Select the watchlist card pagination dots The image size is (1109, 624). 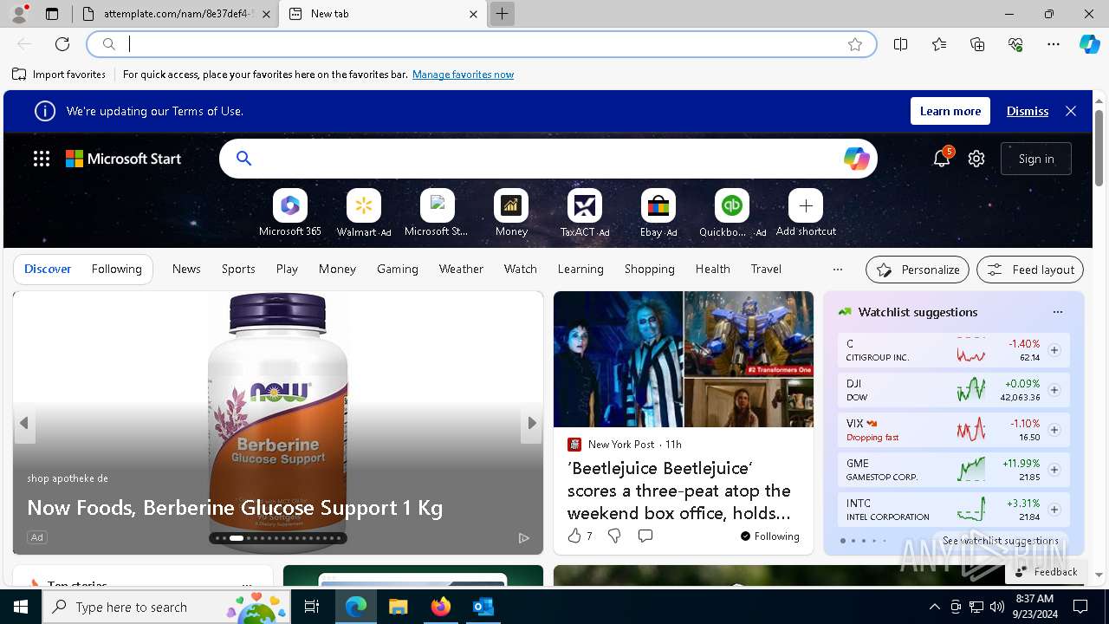863,541
